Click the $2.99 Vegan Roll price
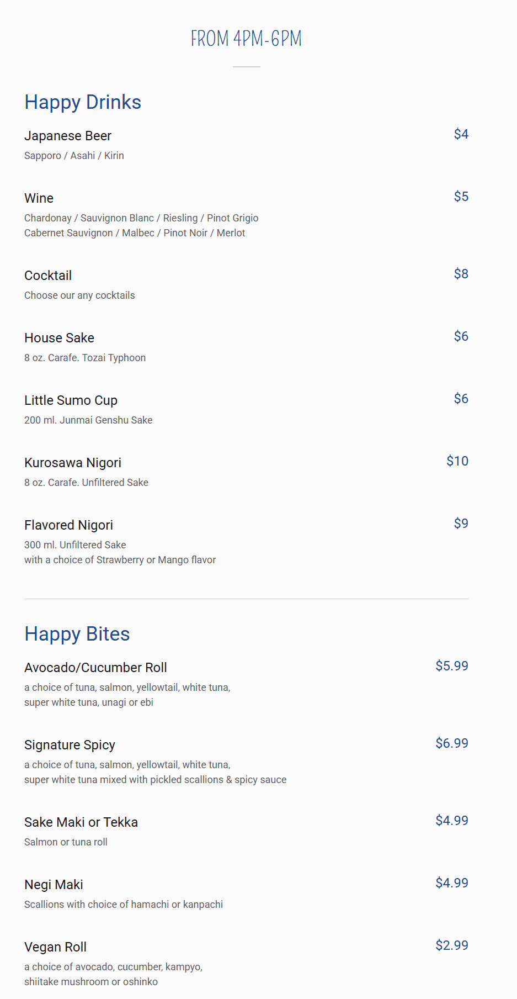Viewport: 517px width, 999px height. [x=452, y=945]
